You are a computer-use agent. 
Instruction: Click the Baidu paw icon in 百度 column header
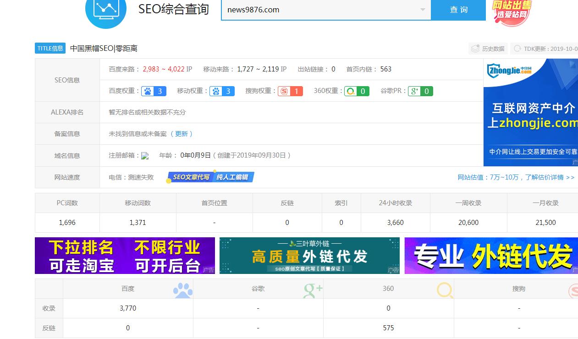pos(183,290)
